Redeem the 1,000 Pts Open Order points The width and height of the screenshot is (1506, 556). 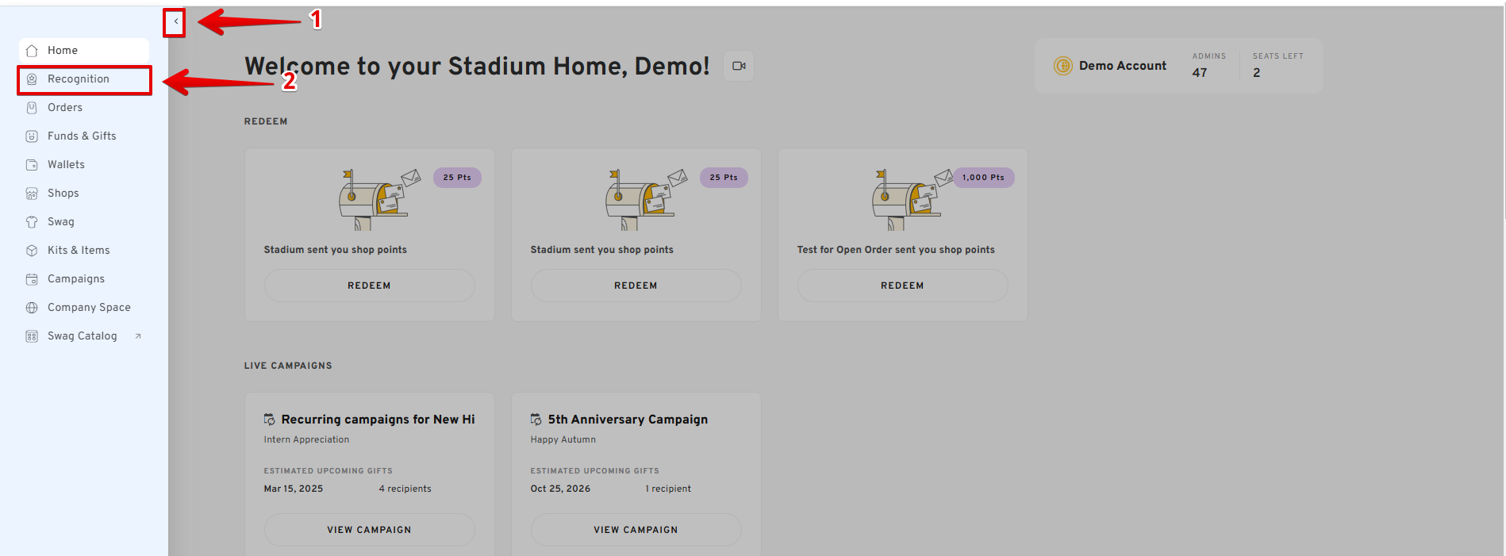click(902, 286)
